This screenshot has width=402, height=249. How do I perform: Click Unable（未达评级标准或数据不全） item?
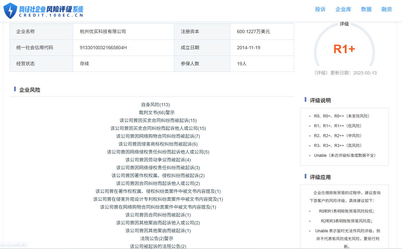point(345,155)
